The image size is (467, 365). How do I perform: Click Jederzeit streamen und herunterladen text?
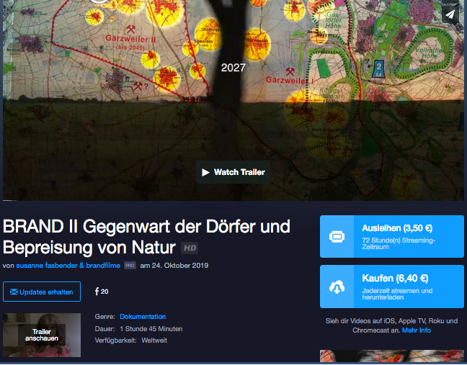coord(397,294)
